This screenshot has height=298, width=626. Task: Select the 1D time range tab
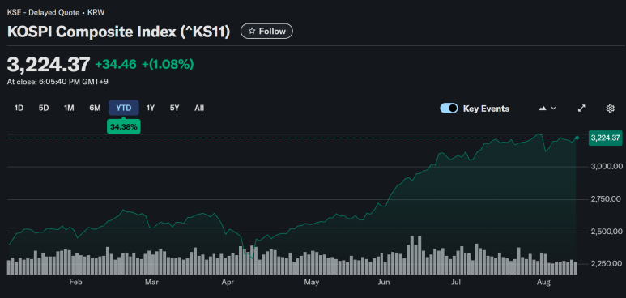[19, 108]
